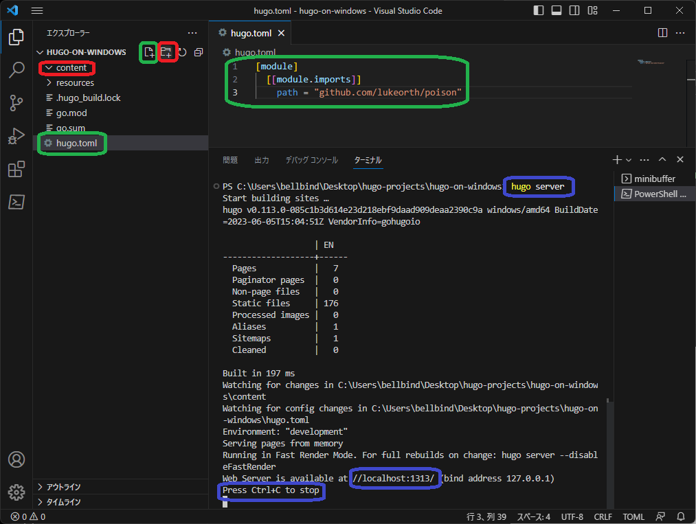Toggle bottom panel layout icon
Viewport: 696px width, 524px height.
(x=556, y=10)
